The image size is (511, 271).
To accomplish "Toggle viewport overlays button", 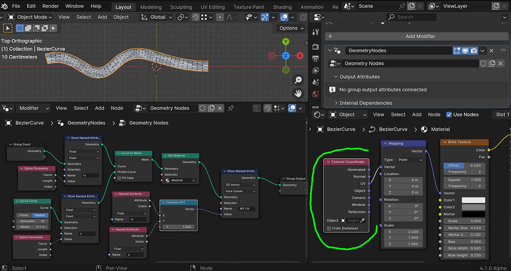I will (x=284, y=17).
